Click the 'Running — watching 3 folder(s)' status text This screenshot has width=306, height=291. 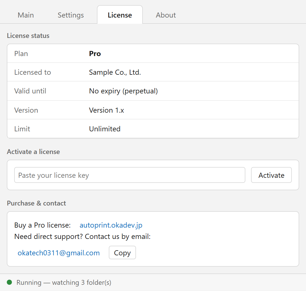point(64,283)
